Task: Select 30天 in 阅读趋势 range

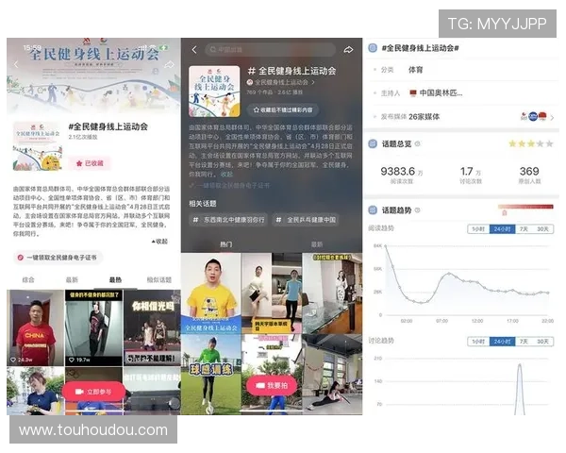Action: (x=542, y=229)
